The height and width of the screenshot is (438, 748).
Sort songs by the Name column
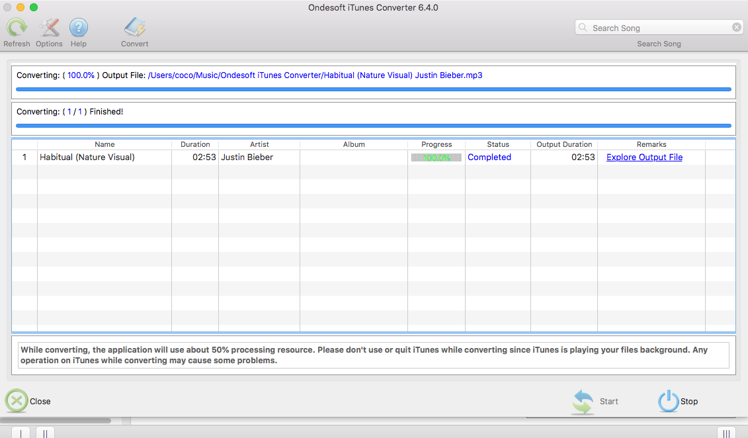coord(104,144)
